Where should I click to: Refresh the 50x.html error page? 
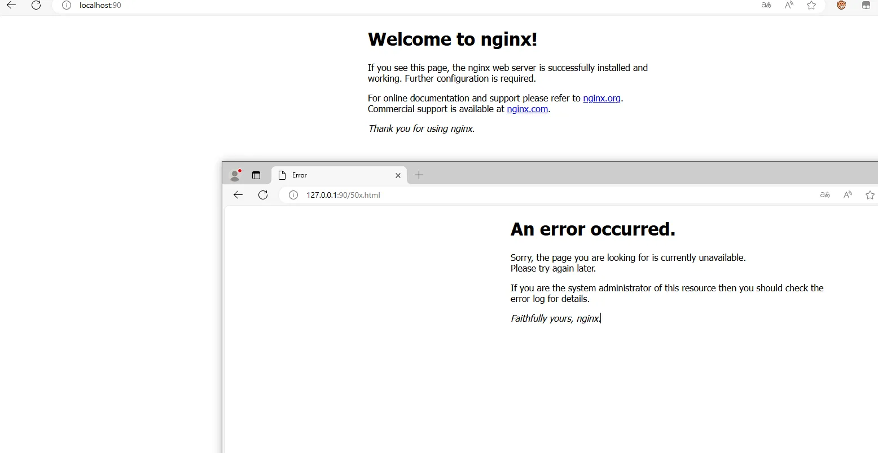coord(263,195)
